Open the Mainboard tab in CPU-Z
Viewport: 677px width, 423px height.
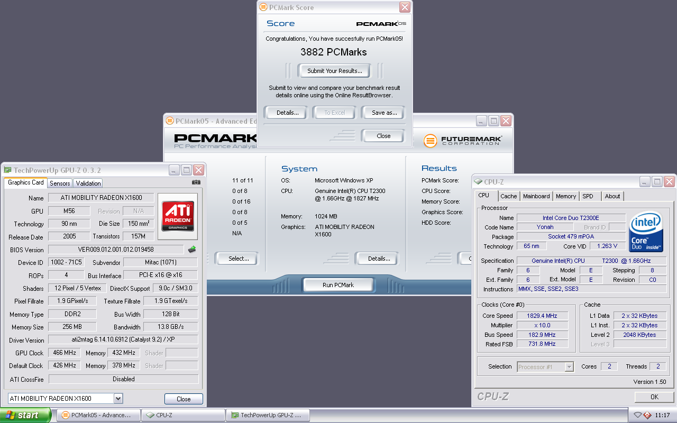pyautogui.click(x=536, y=196)
